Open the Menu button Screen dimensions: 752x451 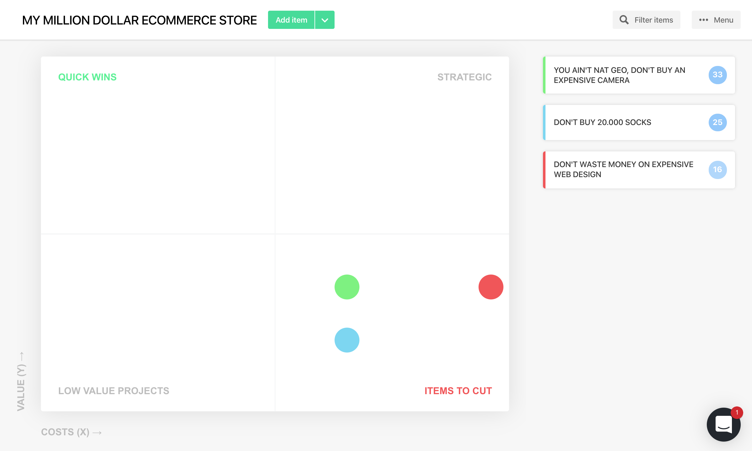[723, 20]
